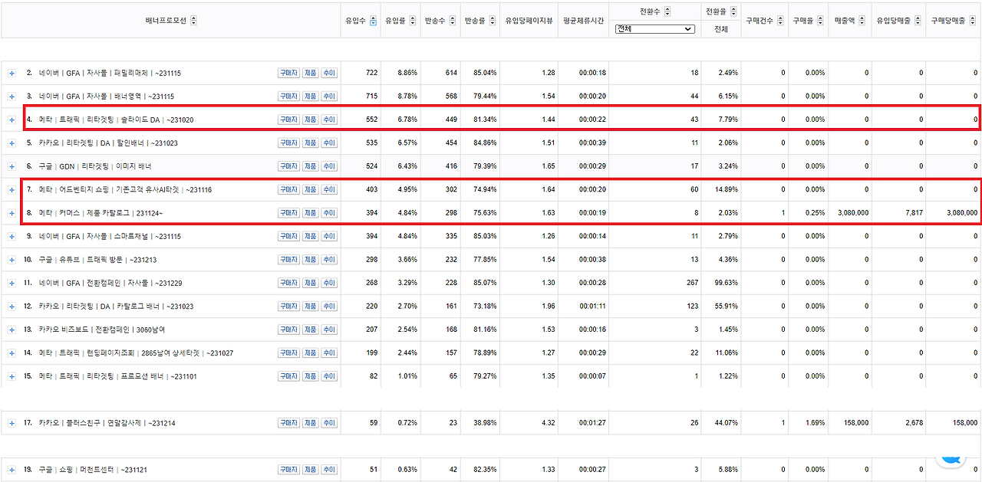The width and height of the screenshot is (982, 482).
Task: Expand row 10 구글 유튜브 트래픽 방문
Action: [x=12, y=260]
